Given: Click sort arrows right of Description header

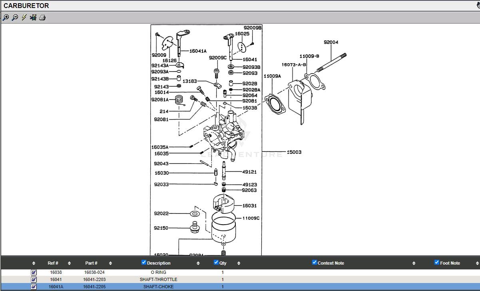Looking at the screenshot, I should click(x=198, y=263).
